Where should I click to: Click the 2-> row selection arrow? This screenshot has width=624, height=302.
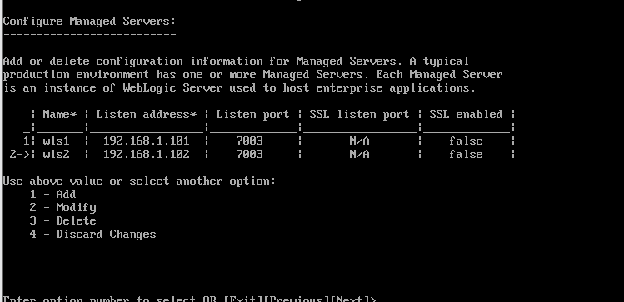19,154
